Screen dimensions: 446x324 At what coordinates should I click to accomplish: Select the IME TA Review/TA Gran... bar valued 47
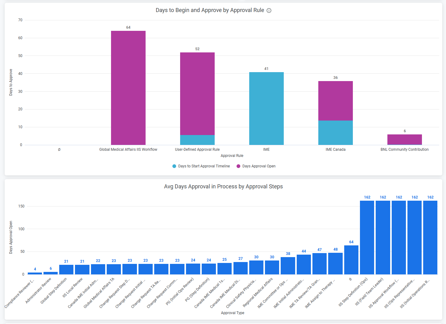pyautogui.click(x=320, y=264)
